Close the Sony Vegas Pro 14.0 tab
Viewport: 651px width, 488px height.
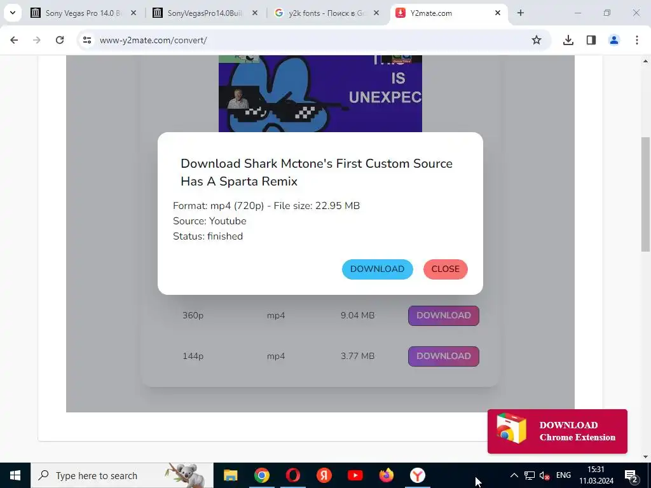pos(134,13)
